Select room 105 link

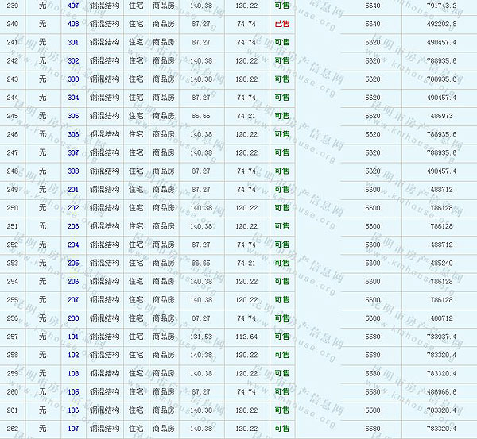(73, 392)
